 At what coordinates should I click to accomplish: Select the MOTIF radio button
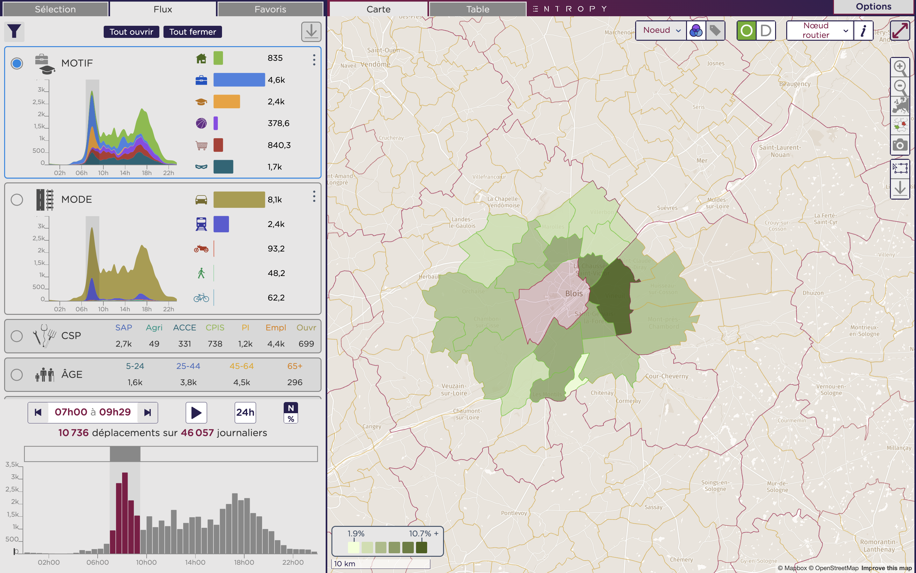(x=17, y=63)
